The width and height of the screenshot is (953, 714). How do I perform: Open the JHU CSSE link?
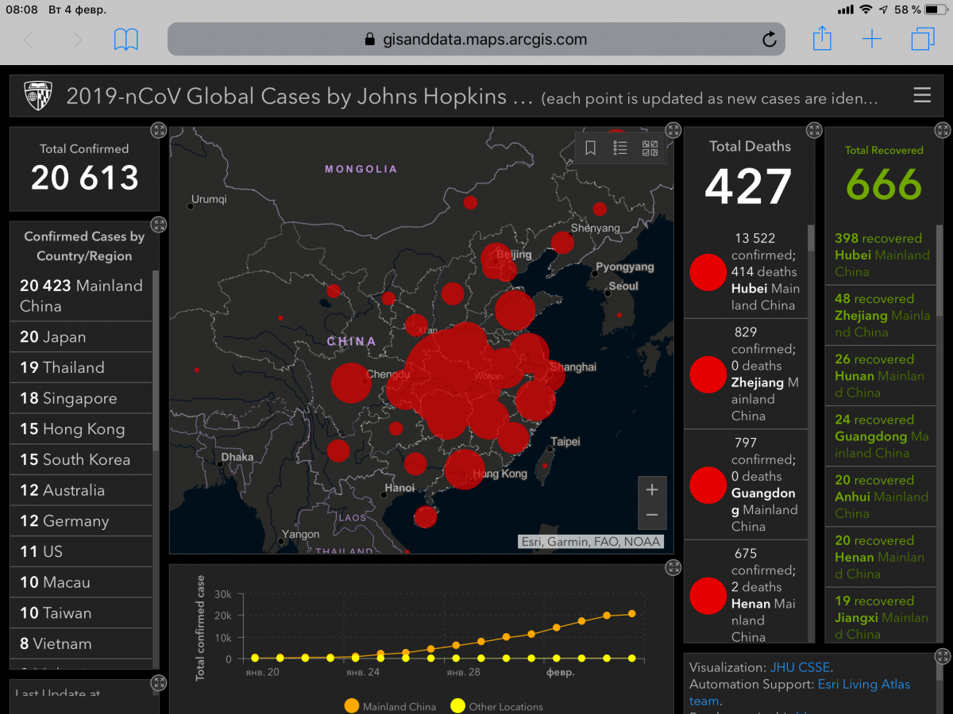click(x=801, y=667)
